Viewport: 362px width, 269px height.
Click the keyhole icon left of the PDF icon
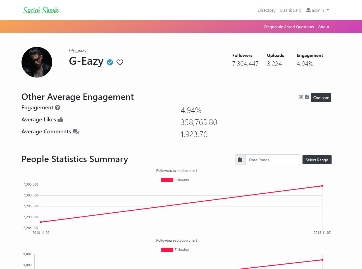pos(301,97)
